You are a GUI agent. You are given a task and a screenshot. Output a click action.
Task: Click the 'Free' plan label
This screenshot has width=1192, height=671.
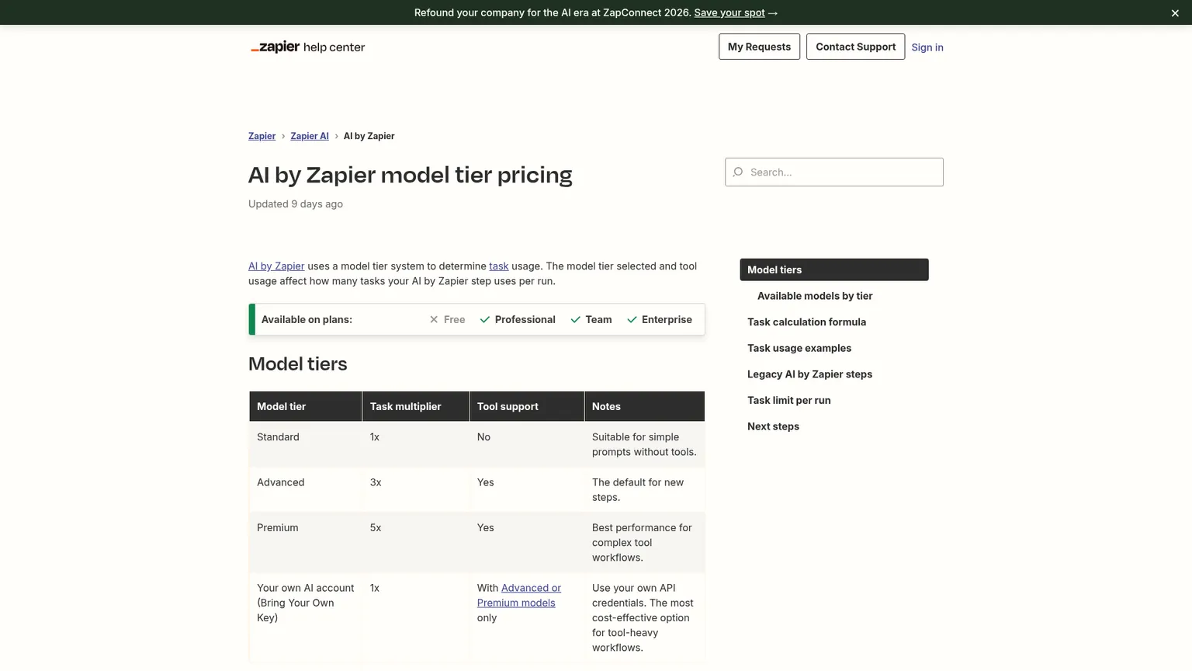point(455,319)
